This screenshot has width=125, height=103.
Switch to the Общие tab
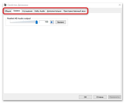(8, 11)
